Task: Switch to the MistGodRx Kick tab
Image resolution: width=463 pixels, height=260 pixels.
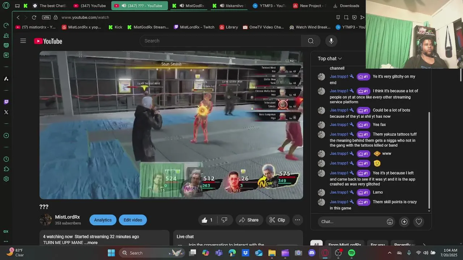Action: pyautogui.click(x=188, y=6)
